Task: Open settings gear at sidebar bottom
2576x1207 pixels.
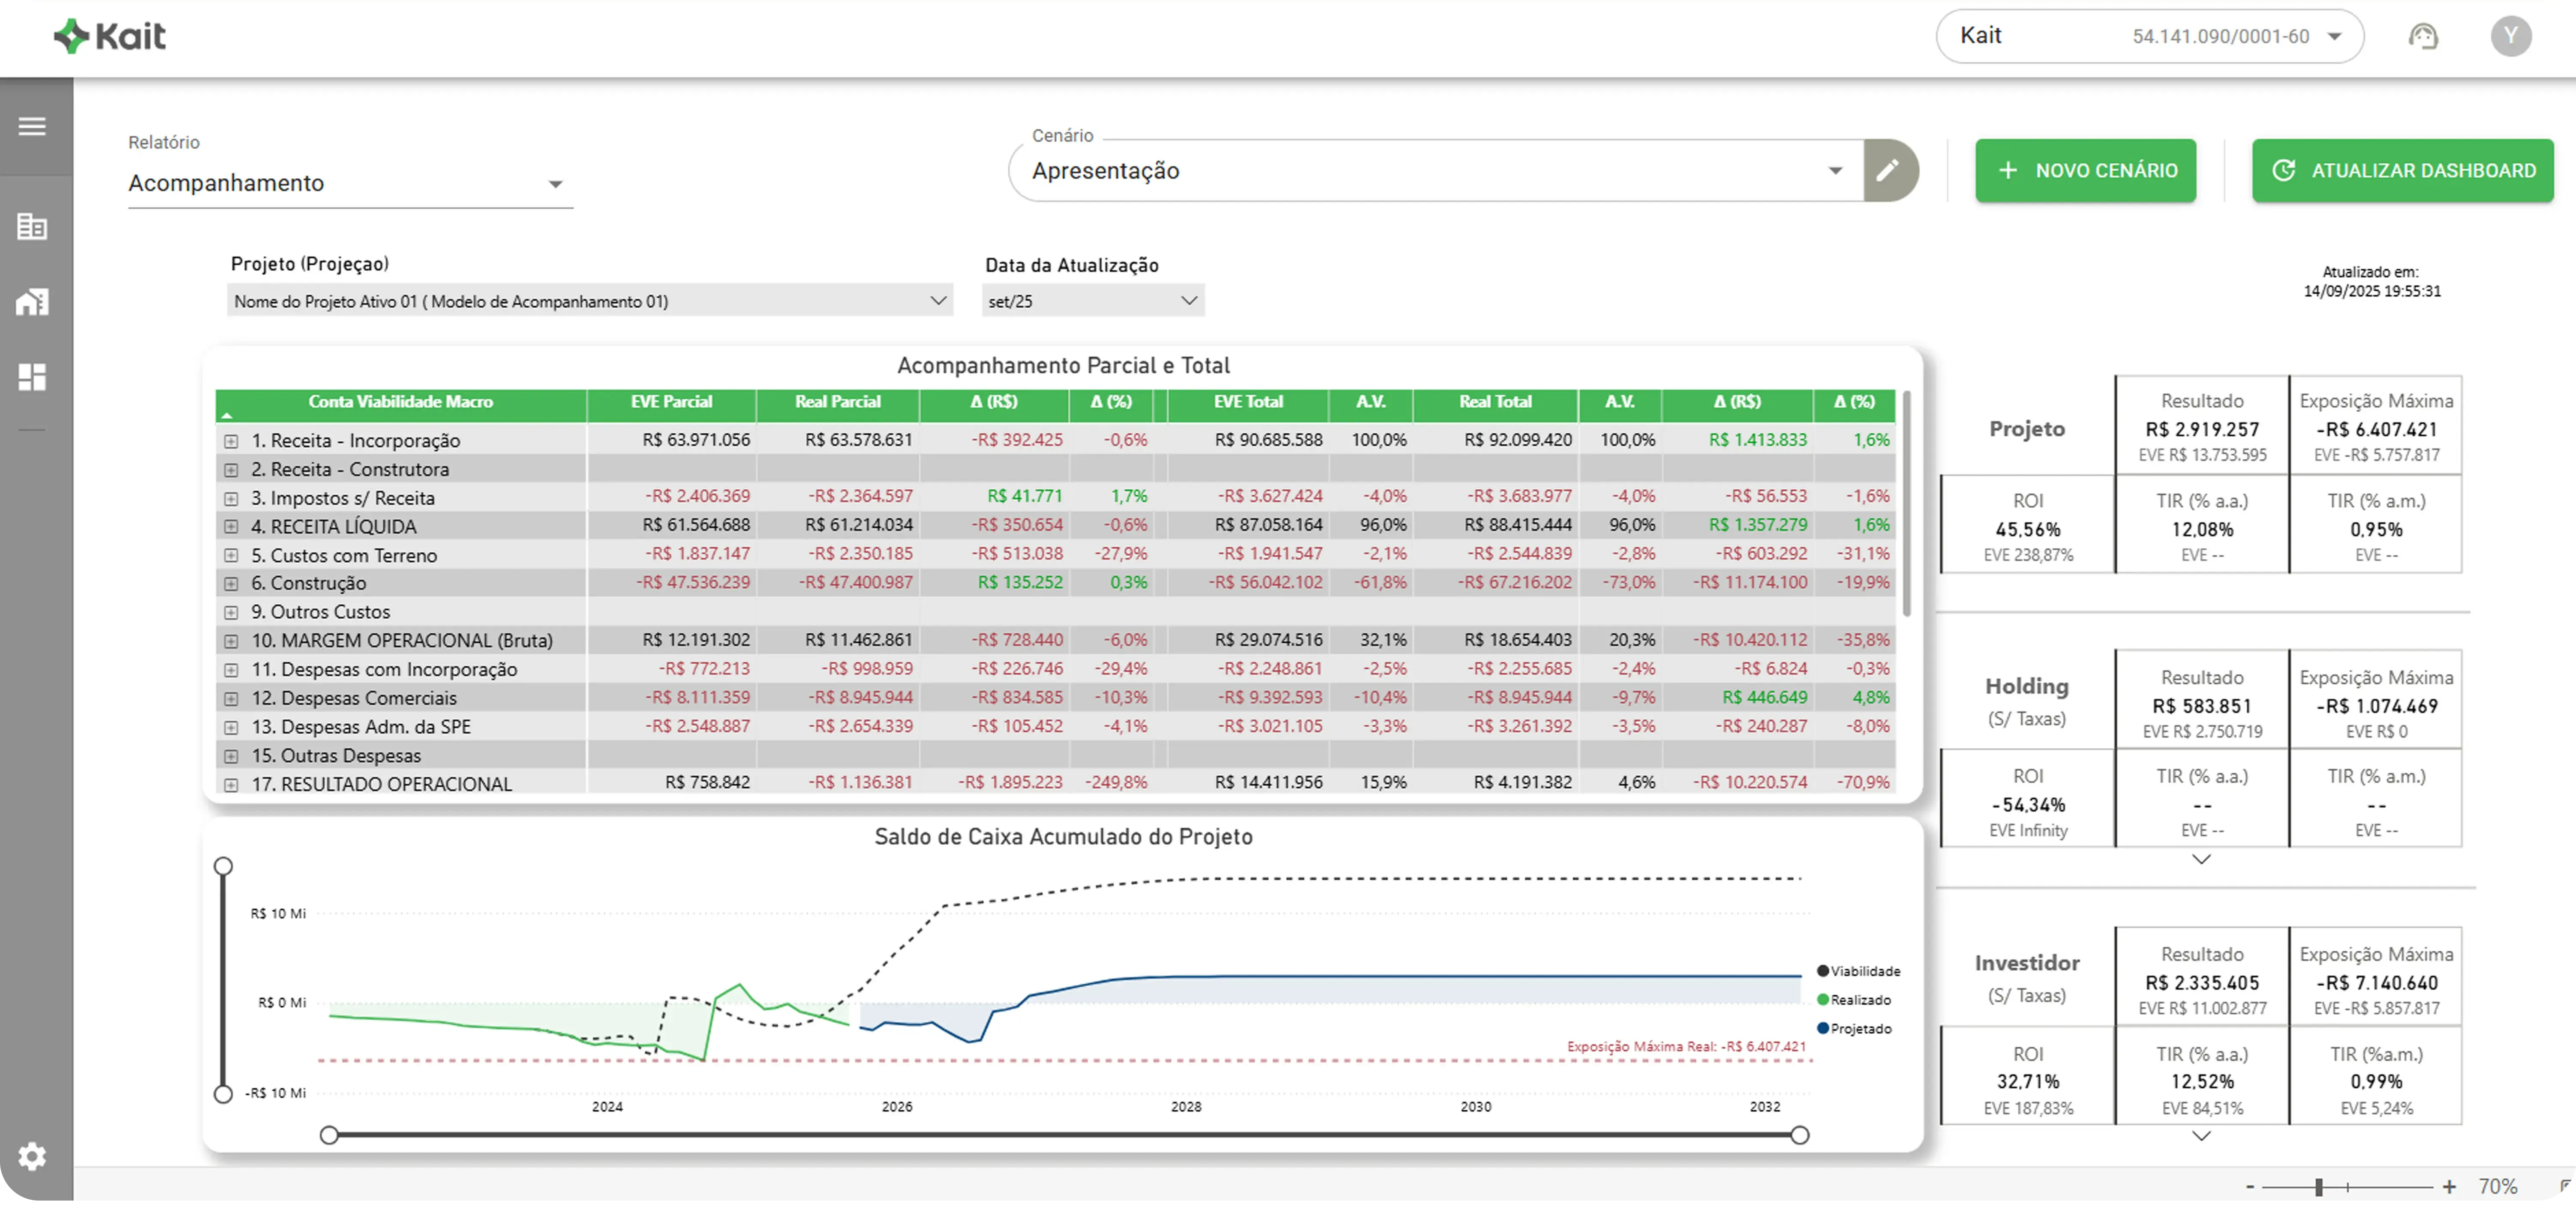Action: pyautogui.click(x=32, y=1156)
